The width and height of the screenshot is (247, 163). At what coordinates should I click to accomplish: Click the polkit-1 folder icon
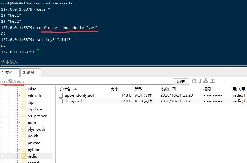[24, 136]
